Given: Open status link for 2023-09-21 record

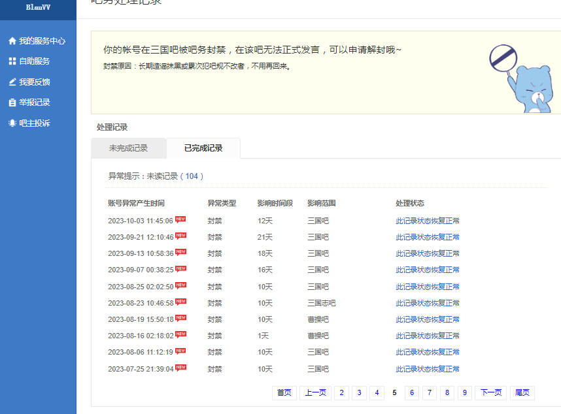Looking at the screenshot, I should tap(427, 237).
